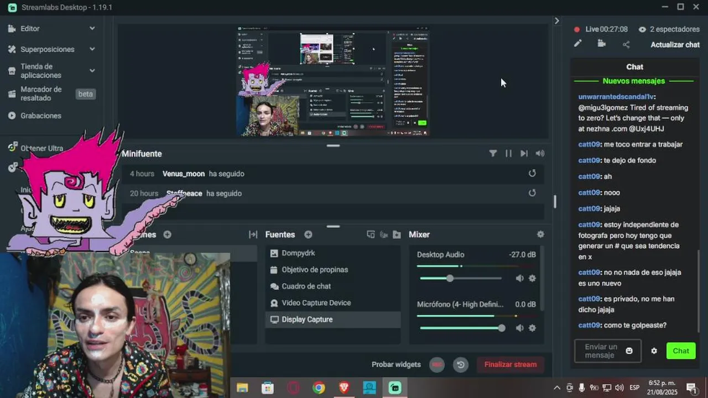
Task: Replay the Stoffpeace follow alert
Action: pyautogui.click(x=532, y=193)
